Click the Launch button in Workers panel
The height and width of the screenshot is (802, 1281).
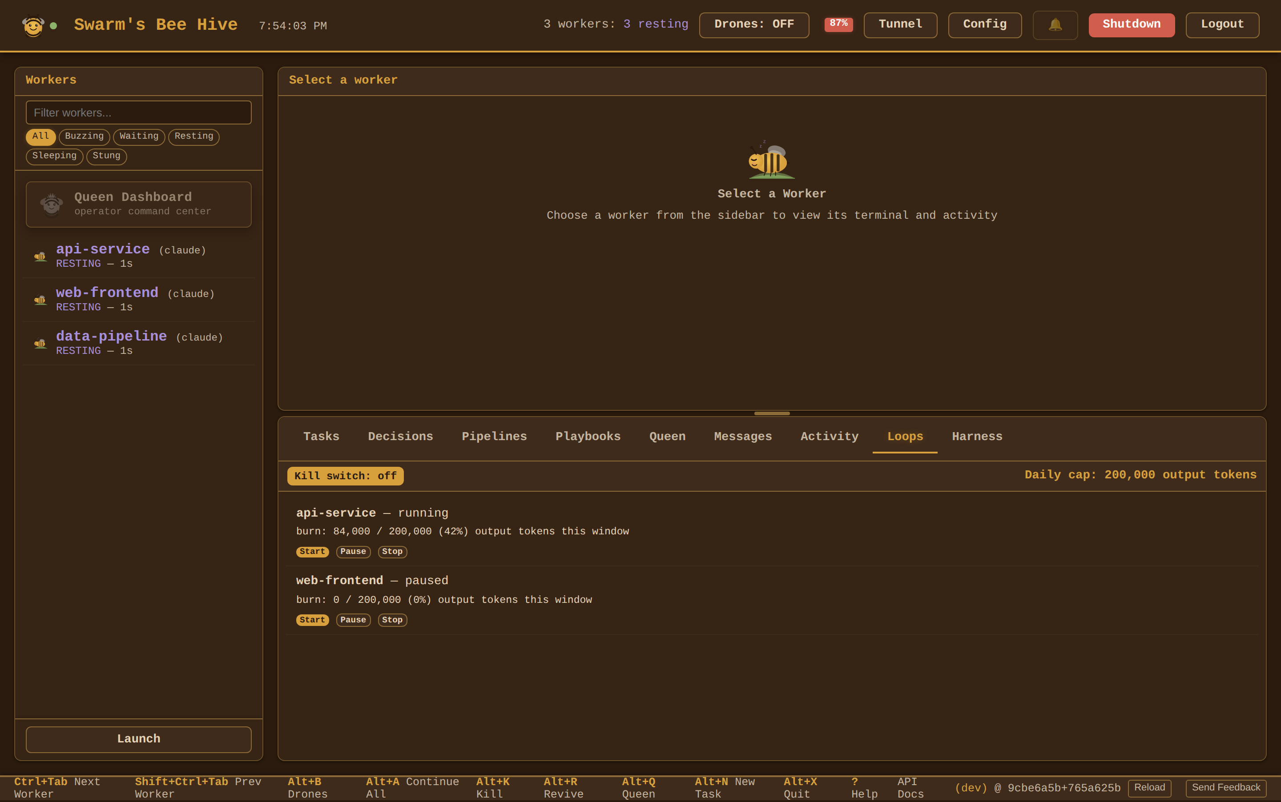[x=138, y=739]
